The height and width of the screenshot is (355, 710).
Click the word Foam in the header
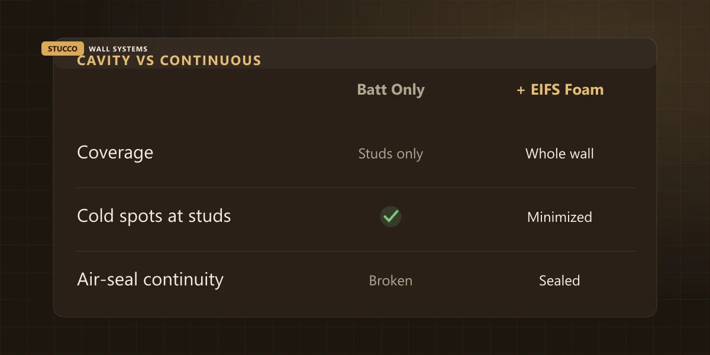click(584, 90)
